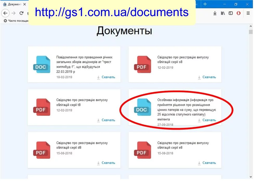Click Скачать for certificate серії s8

point(207,77)
